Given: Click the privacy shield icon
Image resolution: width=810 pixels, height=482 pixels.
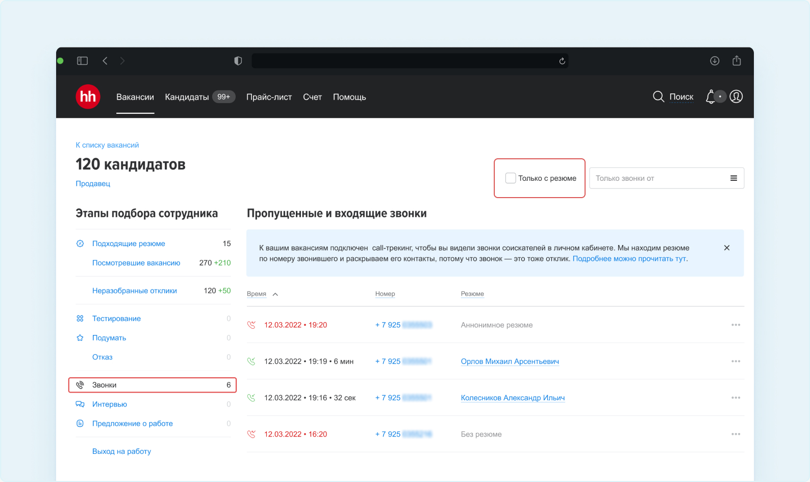Looking at the screenshot, I should (x=238, y=61).
